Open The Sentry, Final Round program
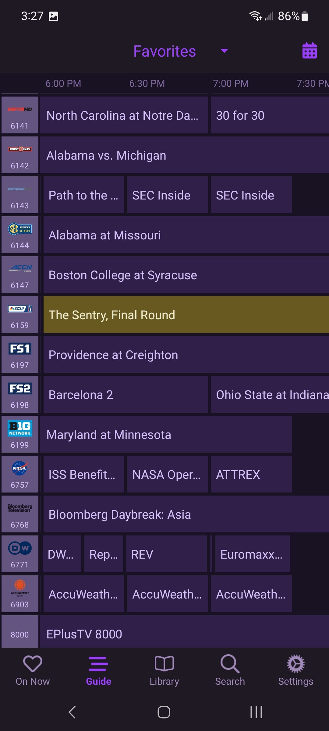The width and height of the screenshot is (329, 731). 186,315
